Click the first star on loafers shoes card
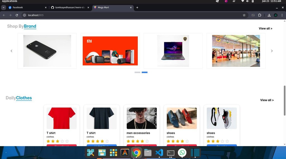Image resolution: width=286 pixels, height=159 pixels. click(168, 141)
